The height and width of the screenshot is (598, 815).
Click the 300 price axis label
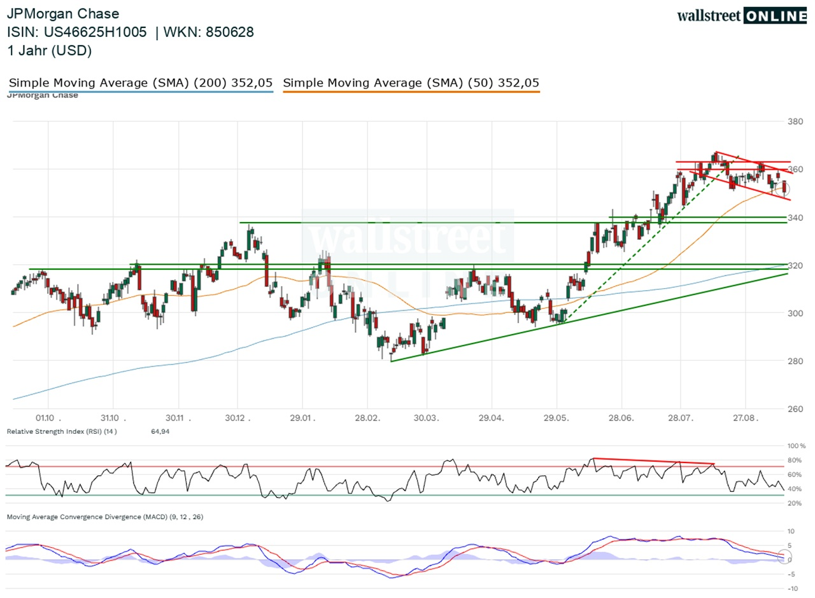point(797,313)
